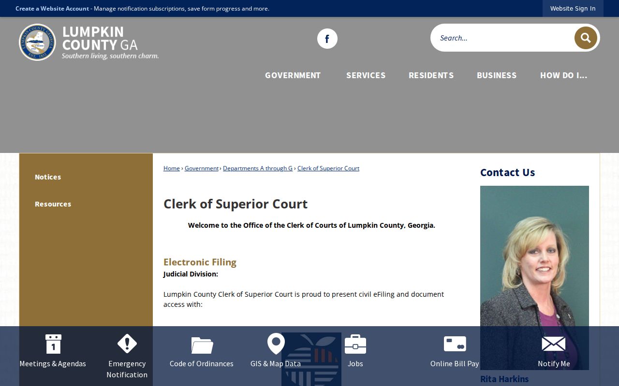619x386 pixels.
Task: Go to Home via breadcrumb
Action: (172, 168)
